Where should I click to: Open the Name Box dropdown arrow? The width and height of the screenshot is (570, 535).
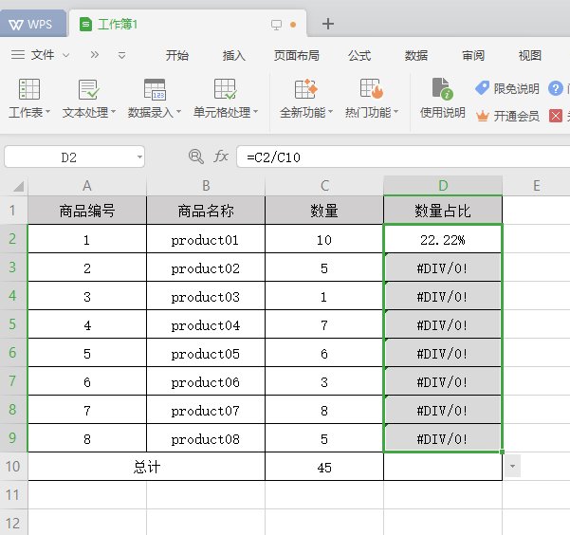pyautogui.click(x=139, y=157)
